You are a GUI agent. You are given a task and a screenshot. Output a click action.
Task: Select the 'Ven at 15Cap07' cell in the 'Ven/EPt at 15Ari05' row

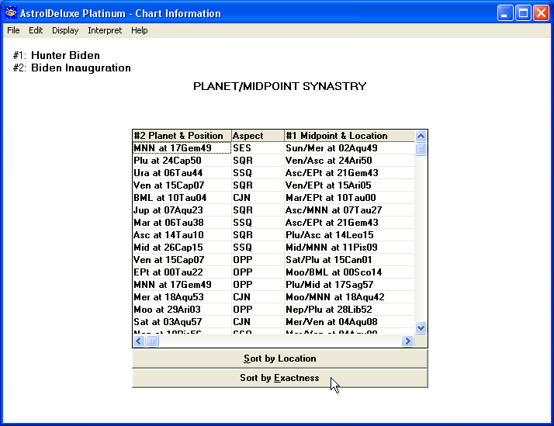(x=182, y=185)
